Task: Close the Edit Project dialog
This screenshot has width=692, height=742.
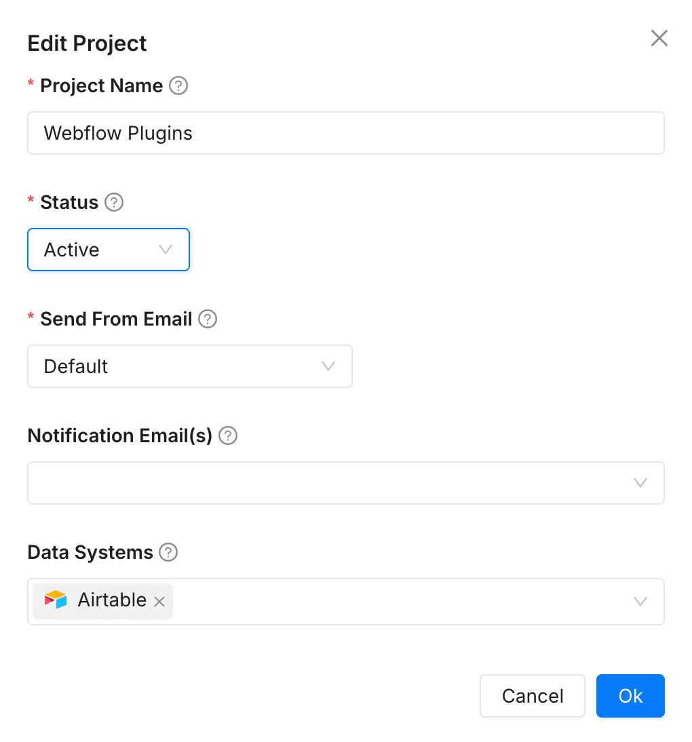Action: pos(659,39)
